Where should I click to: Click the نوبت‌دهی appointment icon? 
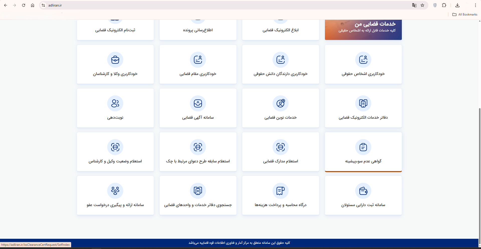coord(115,103)
